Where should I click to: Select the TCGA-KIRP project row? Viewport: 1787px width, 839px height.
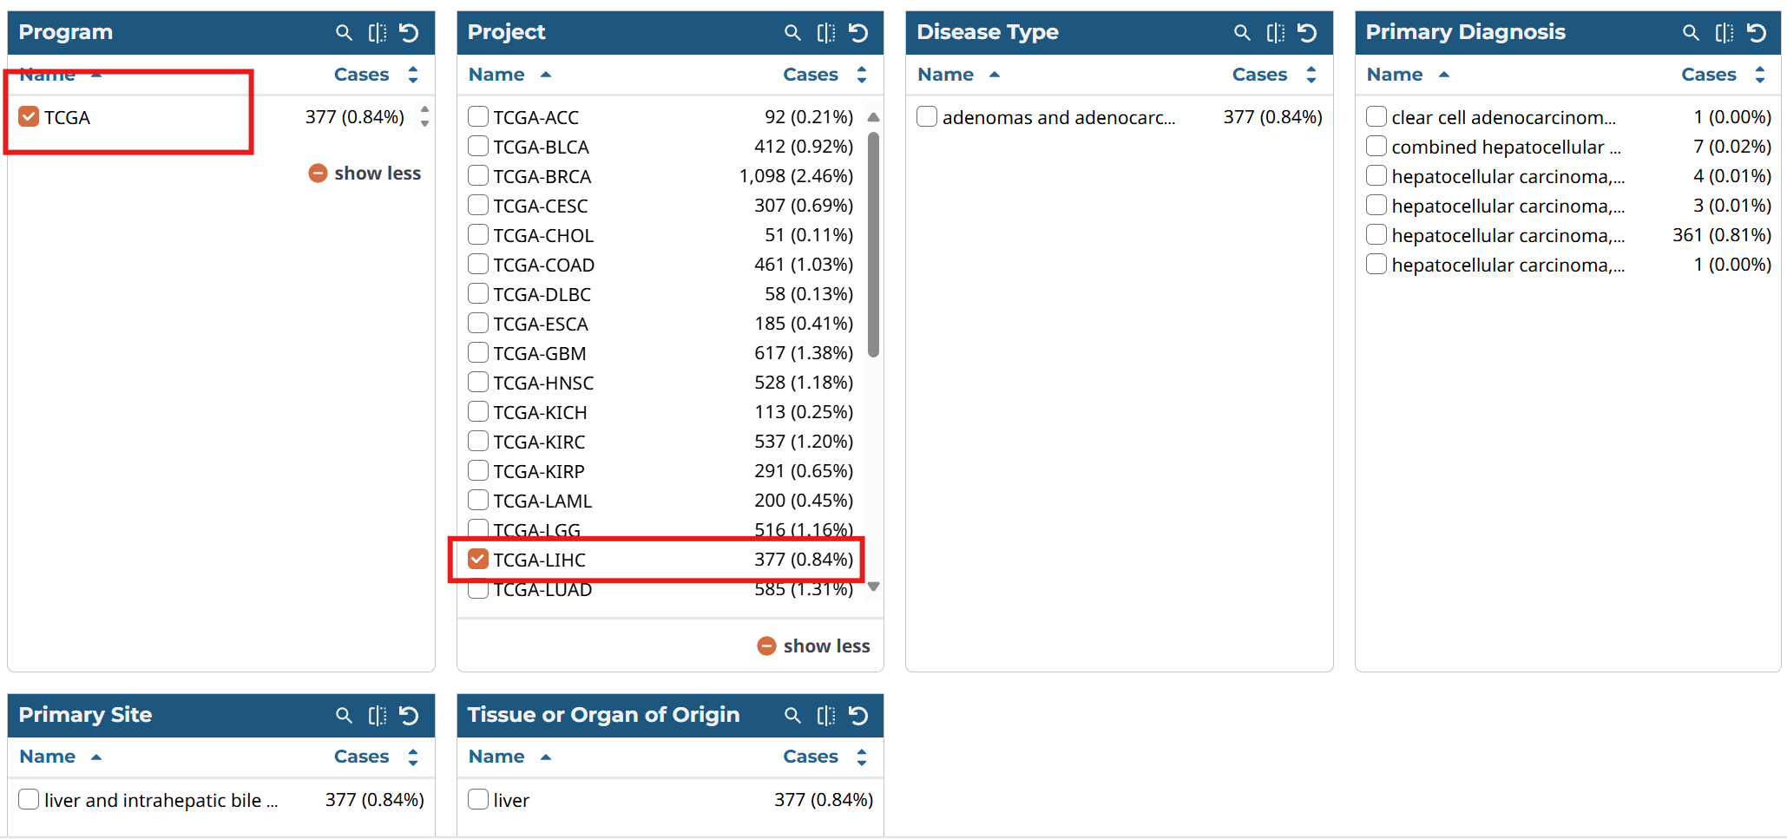(x=660, y=471)
